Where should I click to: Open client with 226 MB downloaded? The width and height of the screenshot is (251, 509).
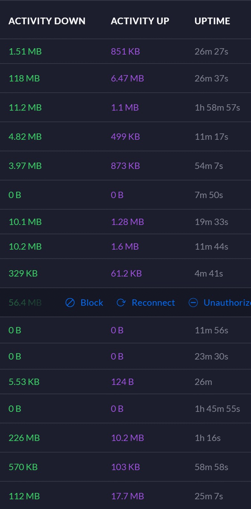tap(125, 438)
